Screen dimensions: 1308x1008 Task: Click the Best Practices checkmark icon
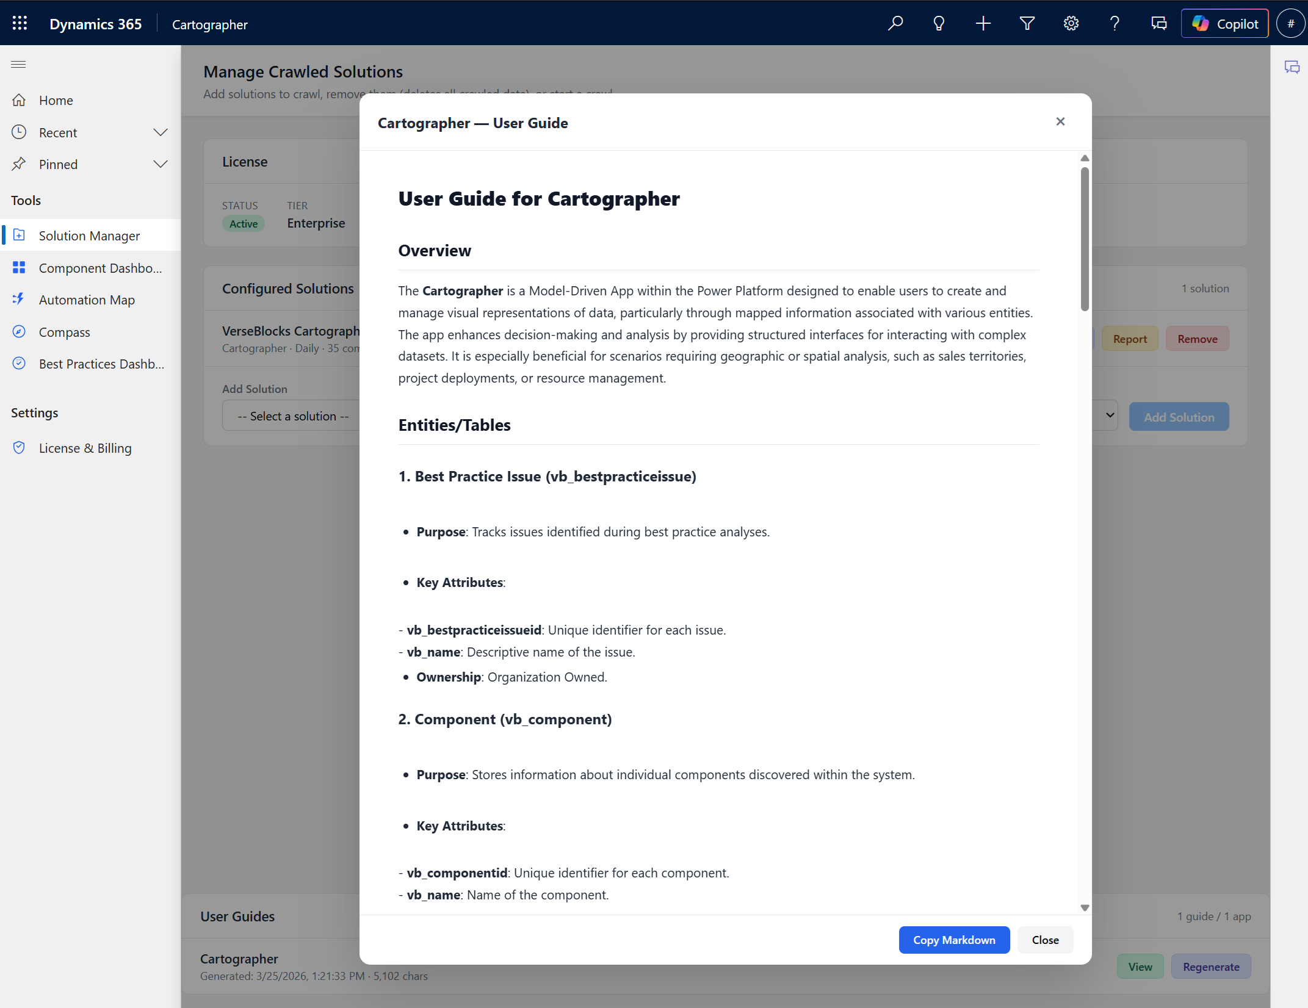click(x=19, y=363)
